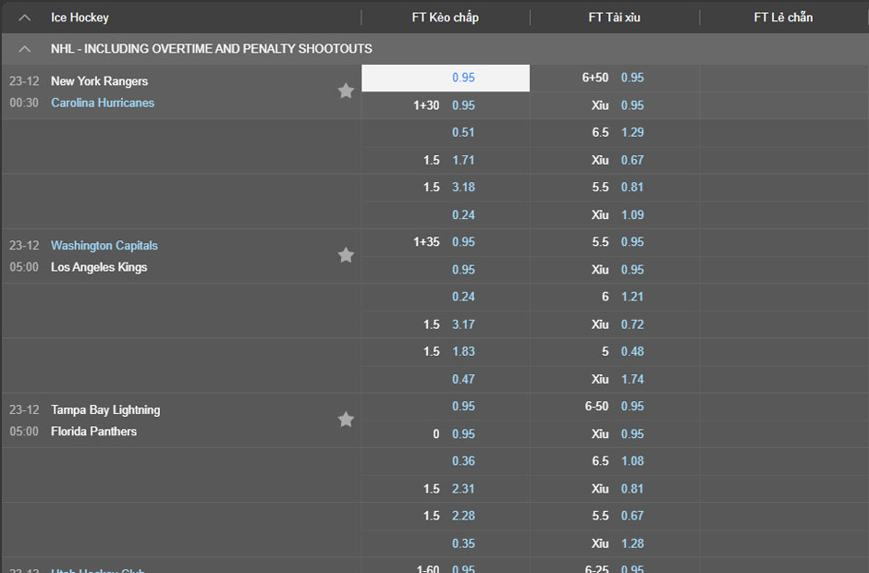
Task: Click highlighted 0.95 odds for New York Rangers
Action: pyautogui.click(x=463, y=78)
